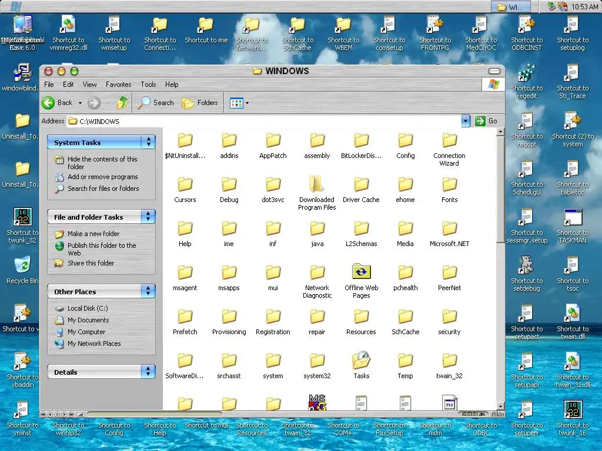Click the vertical scrollbar up arrow
602x451 pixels.
coord(500,132)
